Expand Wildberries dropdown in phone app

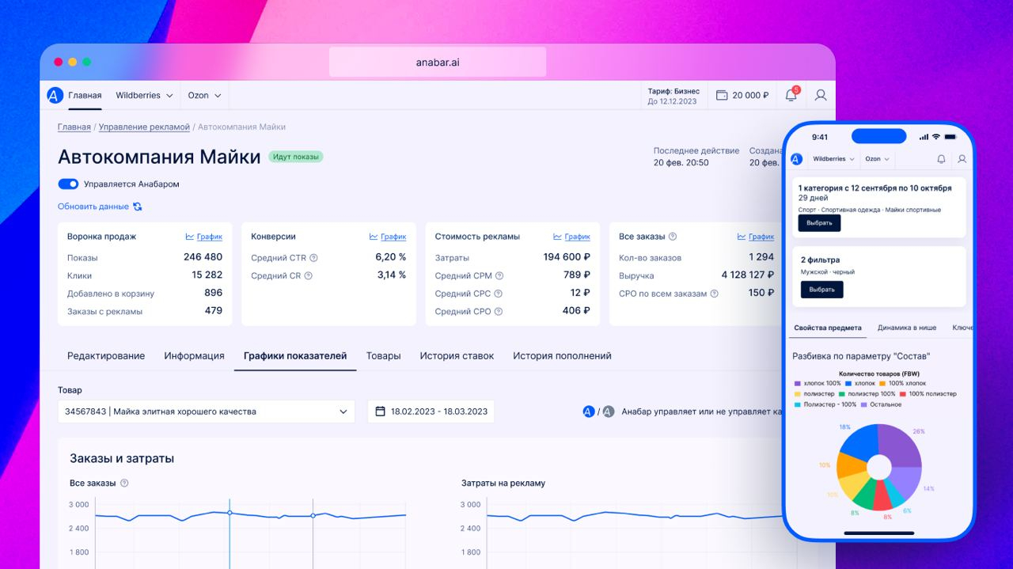(x=833, y=159)
